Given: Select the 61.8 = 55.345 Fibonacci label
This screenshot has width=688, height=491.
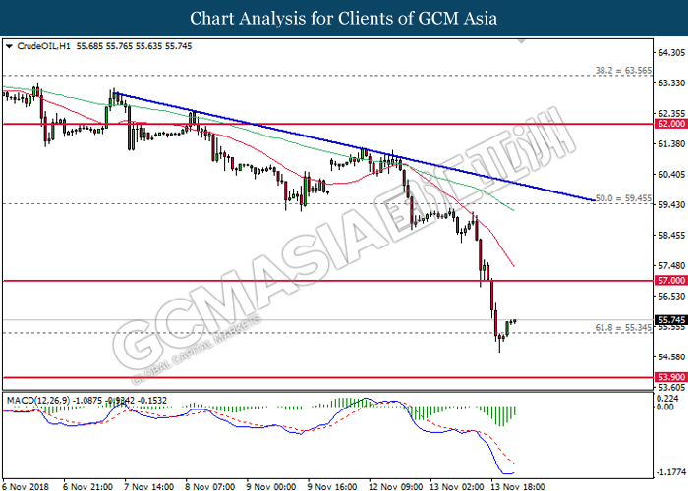Looking at the screenshot, I should pos(623,327).
